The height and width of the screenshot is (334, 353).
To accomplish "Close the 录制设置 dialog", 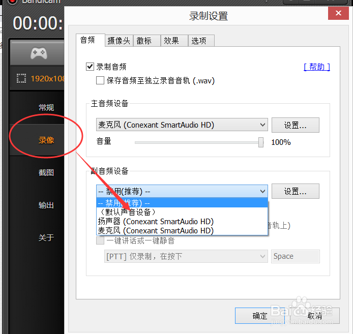I will point(338,13).
